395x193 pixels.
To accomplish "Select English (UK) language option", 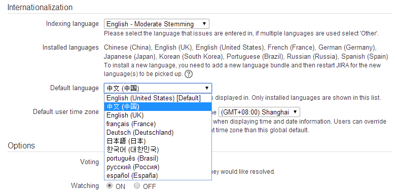I will coord(158,115).
